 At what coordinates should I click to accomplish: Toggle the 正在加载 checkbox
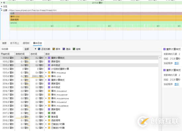pyautogui.click(x=39, y=49)
